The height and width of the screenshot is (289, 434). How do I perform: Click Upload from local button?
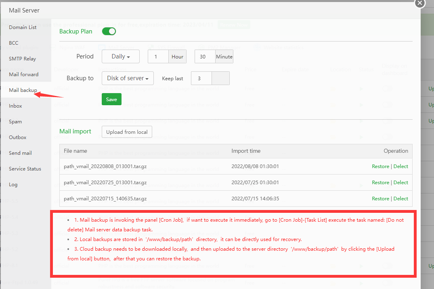tap(127, 132)
